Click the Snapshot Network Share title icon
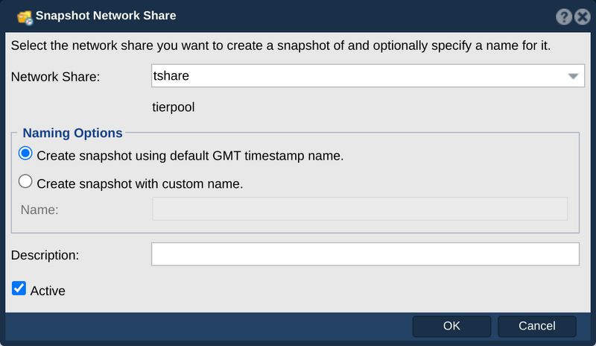 pos(25,17)
